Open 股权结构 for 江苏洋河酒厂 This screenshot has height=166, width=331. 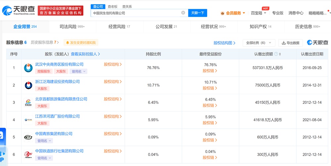113,116
